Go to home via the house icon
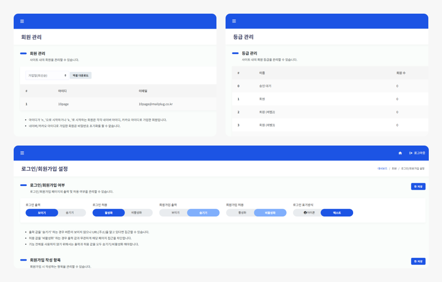This screenshot has height=282, width=442. pos(400,153)
